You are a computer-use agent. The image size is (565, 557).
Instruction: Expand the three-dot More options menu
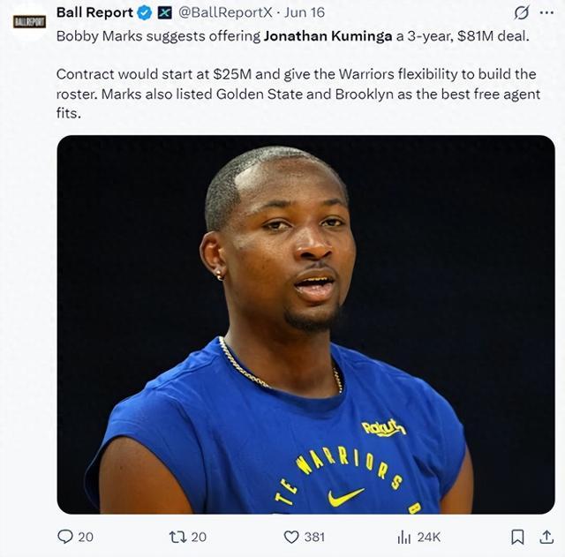pyautogui.click(x=546, y=12)
